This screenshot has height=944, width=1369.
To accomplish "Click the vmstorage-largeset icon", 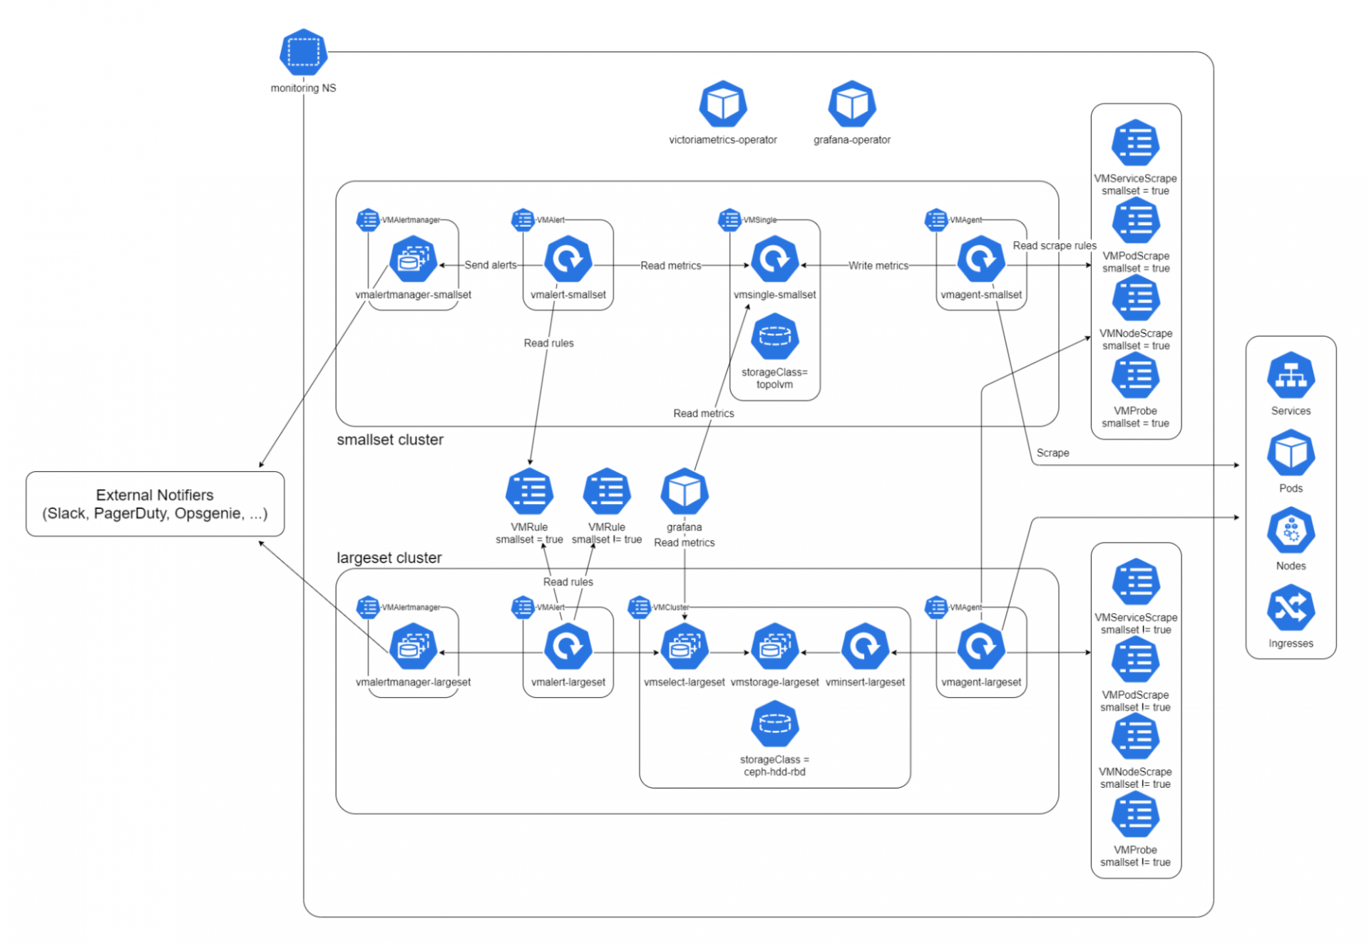I will tap(774, 647).
